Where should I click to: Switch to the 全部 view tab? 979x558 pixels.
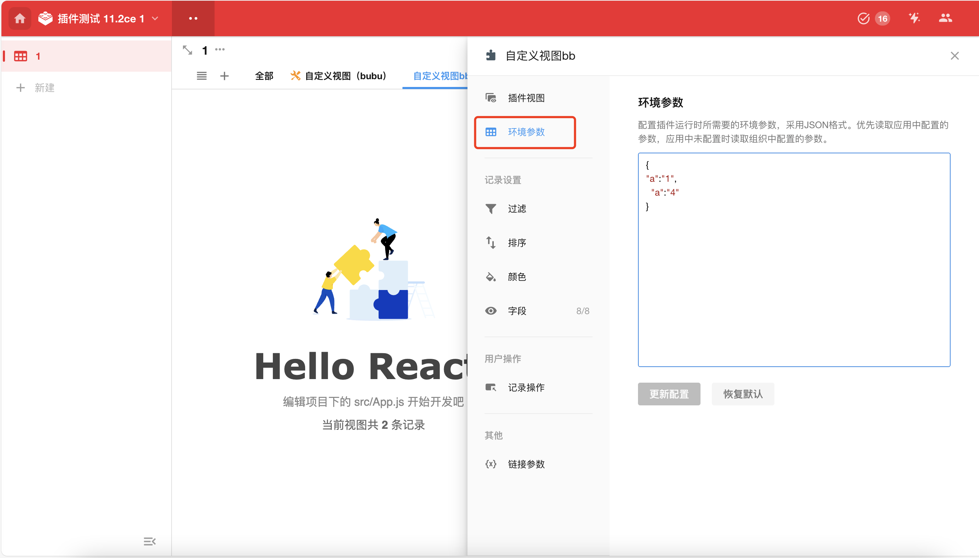[x=264, y=76]
